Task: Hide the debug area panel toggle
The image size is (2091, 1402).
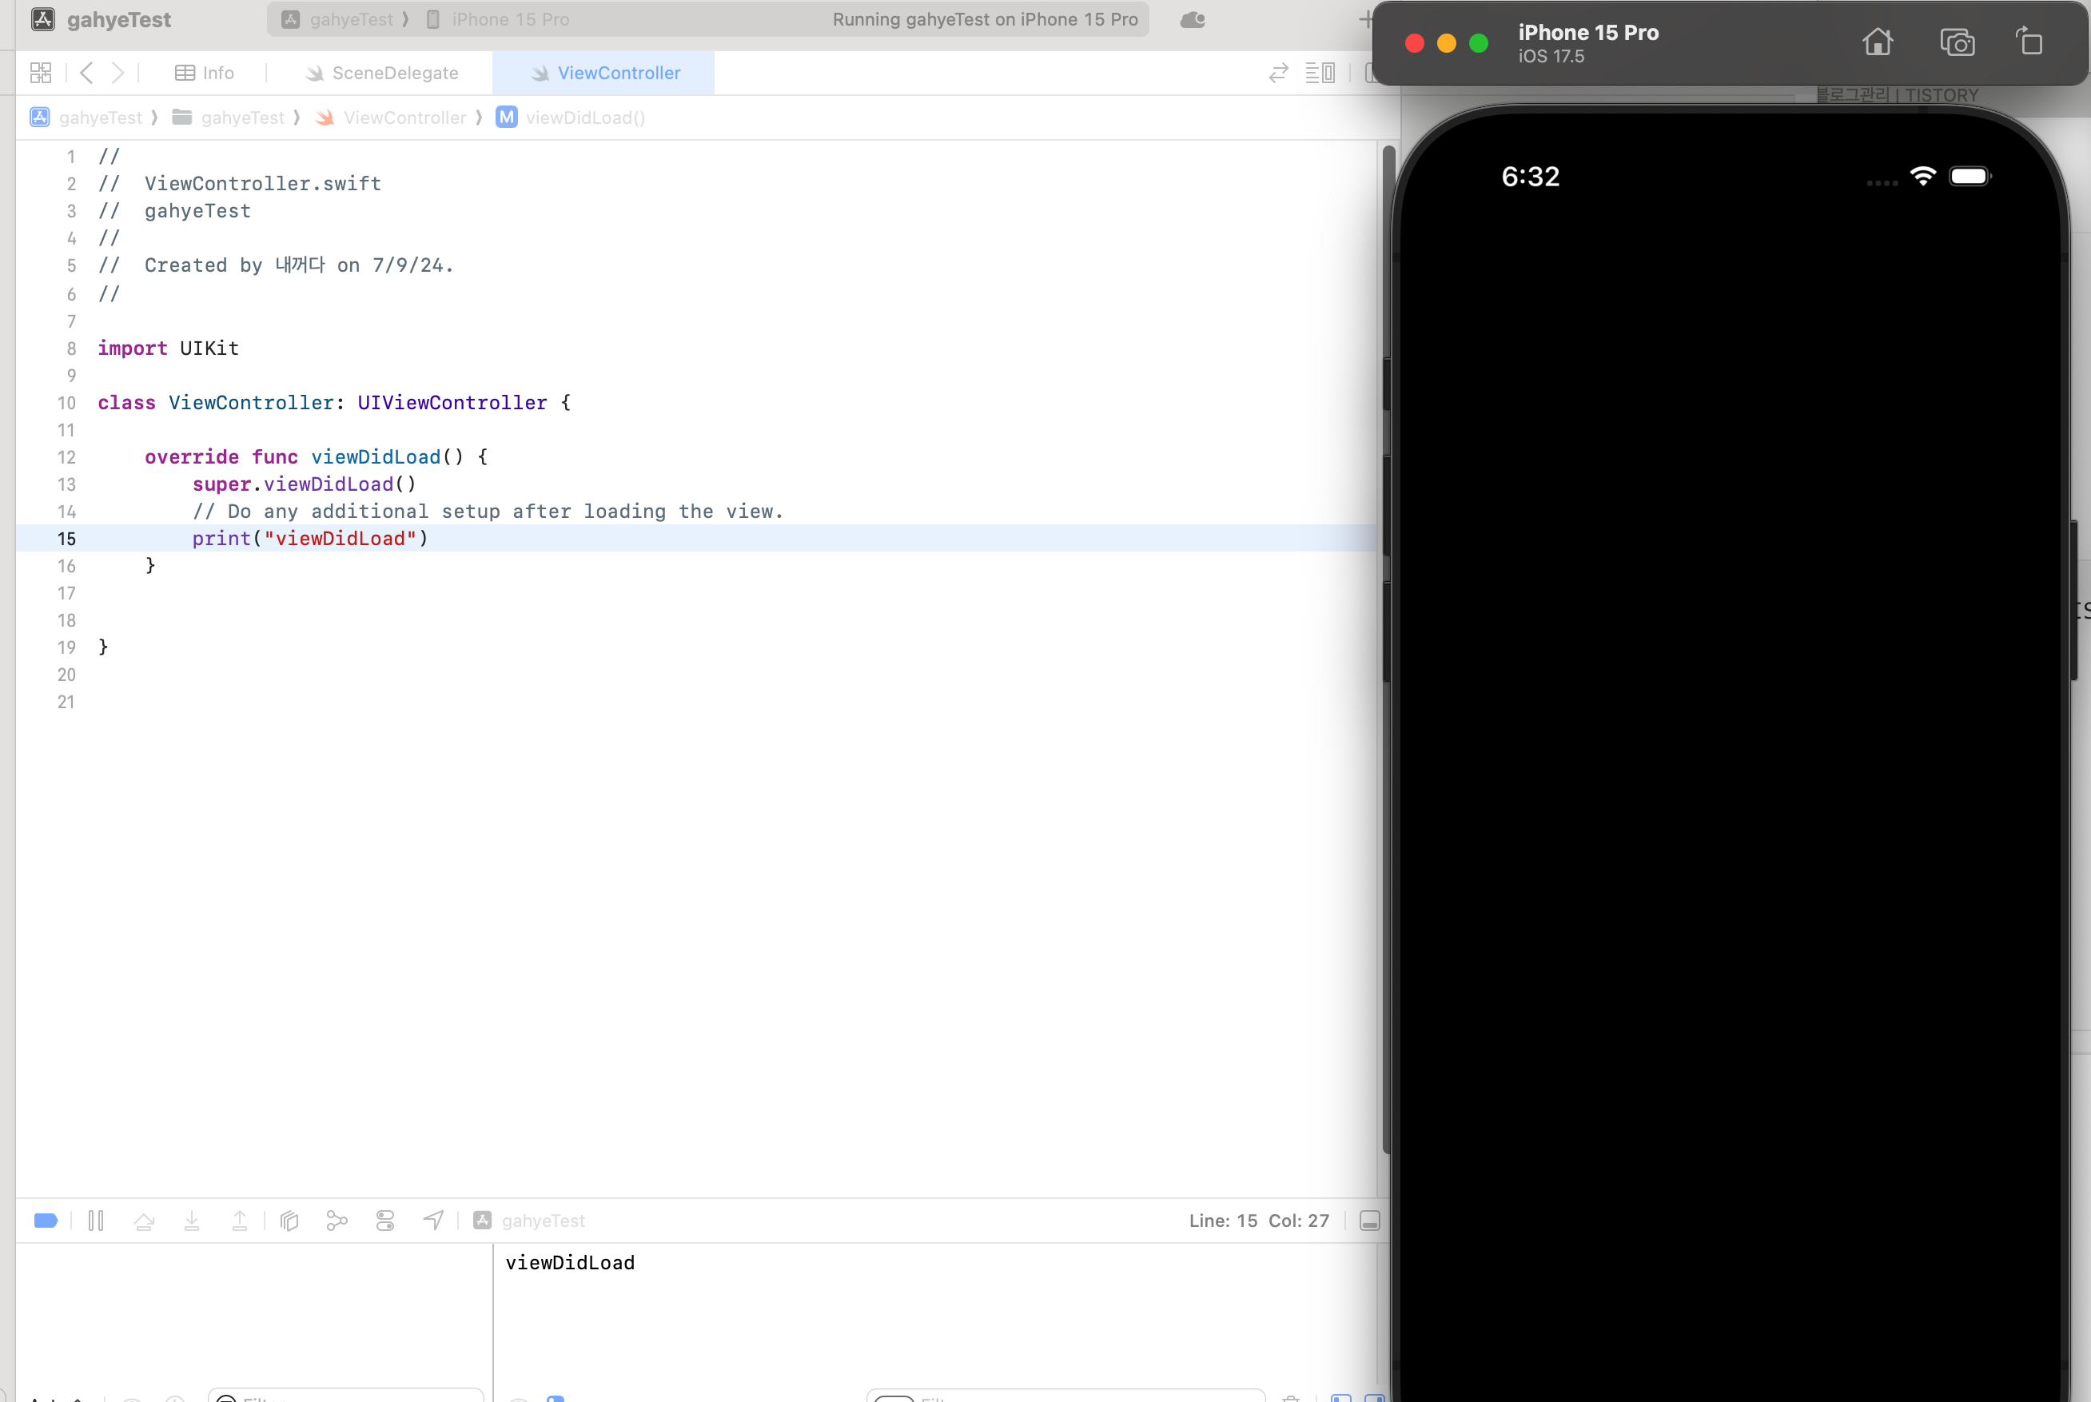Action: click(x=1368, y=1221)
